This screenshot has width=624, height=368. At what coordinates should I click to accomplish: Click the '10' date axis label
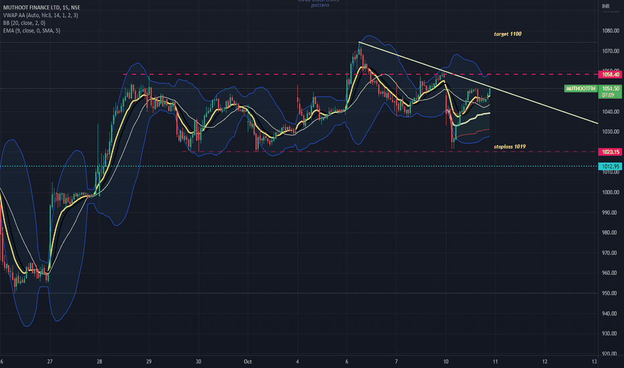pos(446,361)
